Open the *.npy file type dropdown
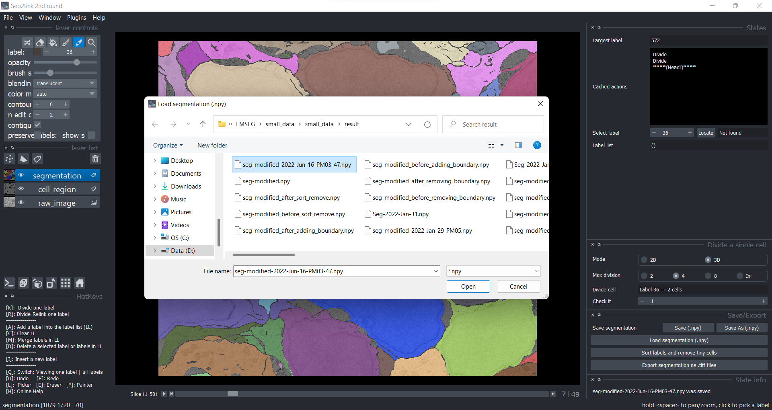This screenshot has height=410, width=772. pyautogui.click(x=493, y=271)
